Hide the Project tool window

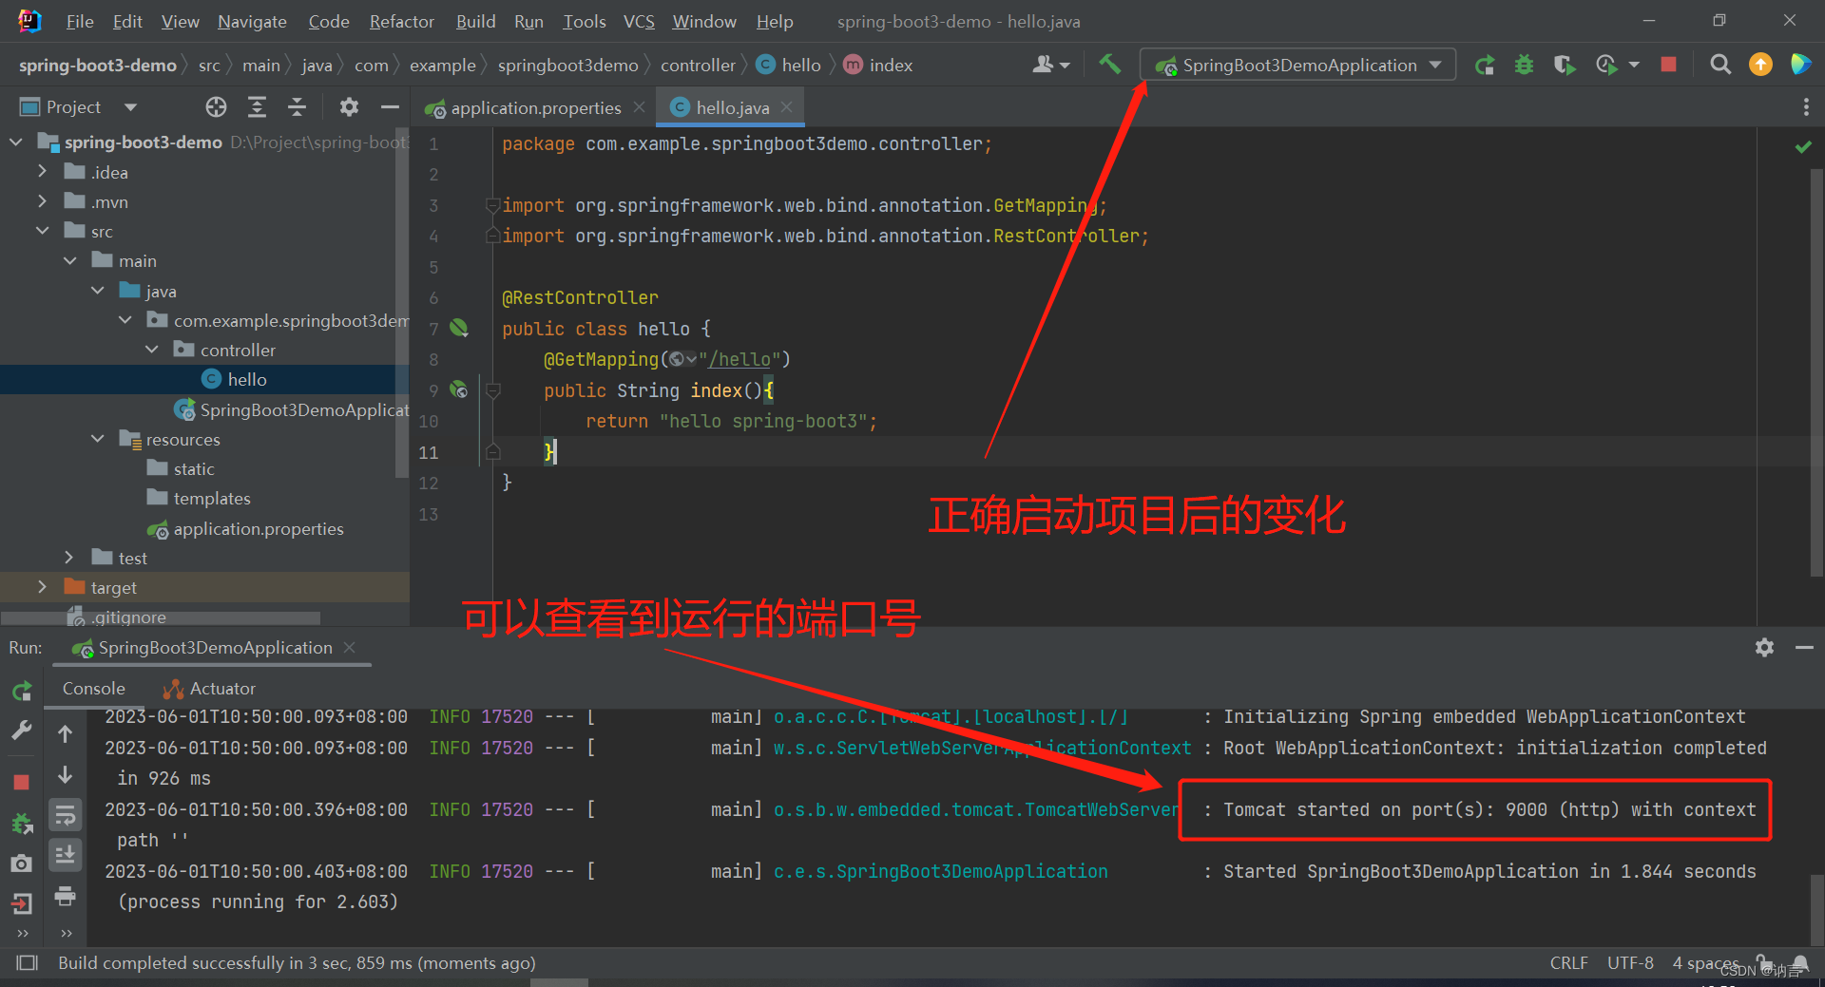[390, 107]
